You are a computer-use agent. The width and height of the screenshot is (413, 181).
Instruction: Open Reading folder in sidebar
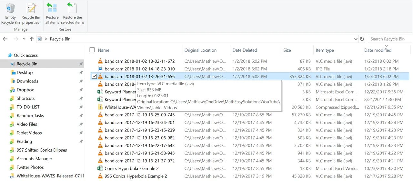(x=24, y=142)
